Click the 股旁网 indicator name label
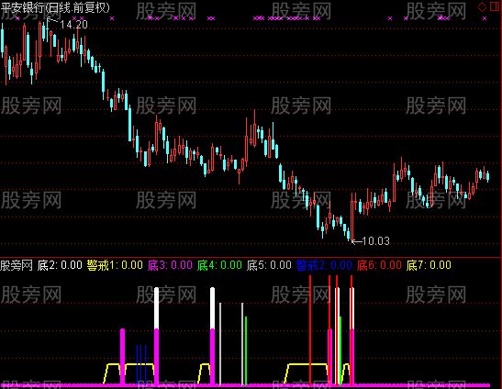The width and height of the screenshot is (502, 389). 17,265
